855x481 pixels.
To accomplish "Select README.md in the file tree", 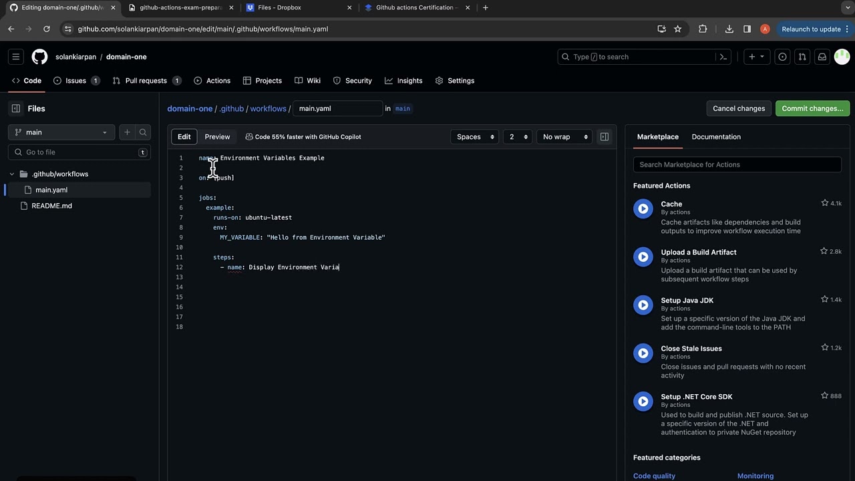I will click(51, 206).
